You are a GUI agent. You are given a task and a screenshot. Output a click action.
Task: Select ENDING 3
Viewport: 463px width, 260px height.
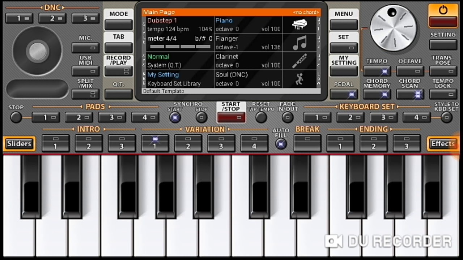click(x=407, y=143)
